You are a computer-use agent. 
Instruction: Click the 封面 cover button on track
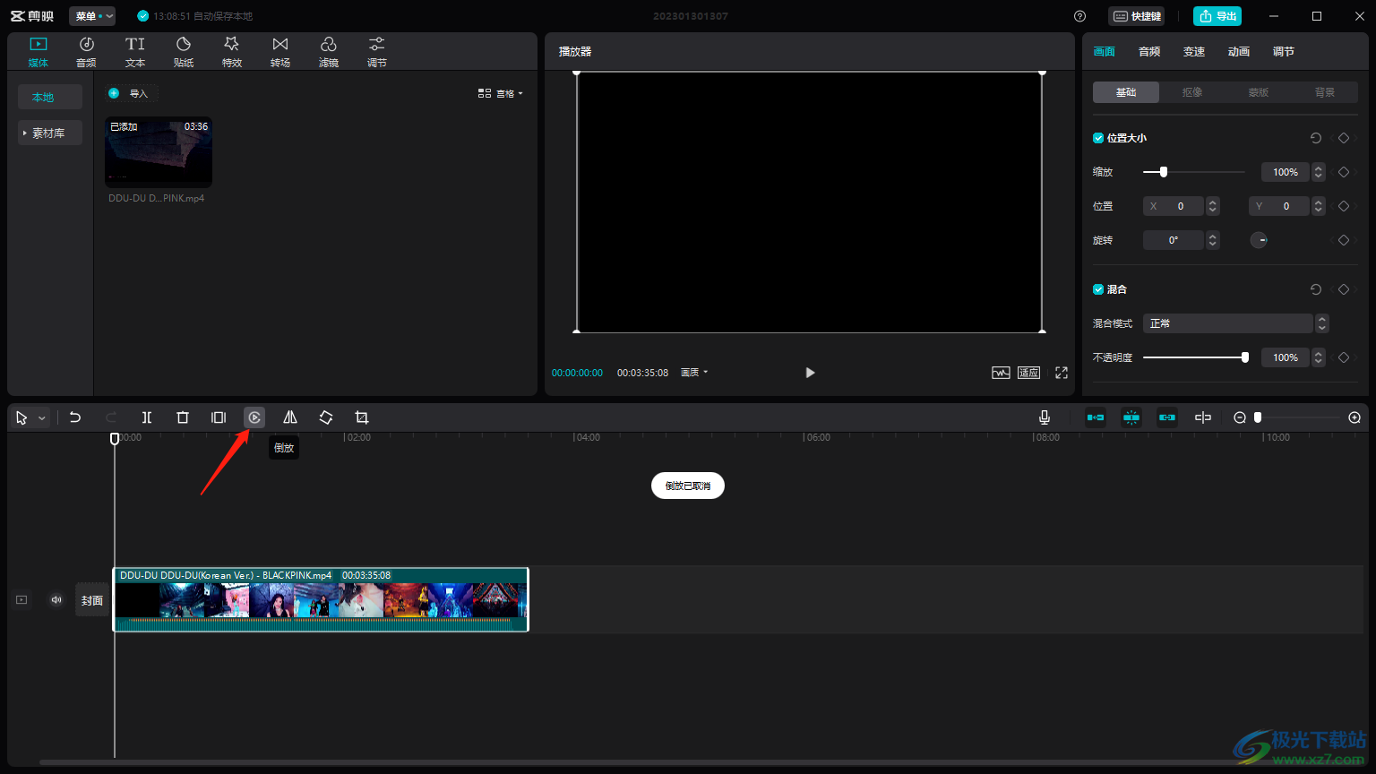tap(92, 600)
